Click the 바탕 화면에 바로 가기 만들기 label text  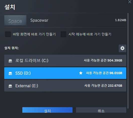tap(34, 34)
